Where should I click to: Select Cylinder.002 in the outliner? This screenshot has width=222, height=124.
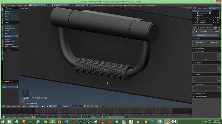(203, 22)
